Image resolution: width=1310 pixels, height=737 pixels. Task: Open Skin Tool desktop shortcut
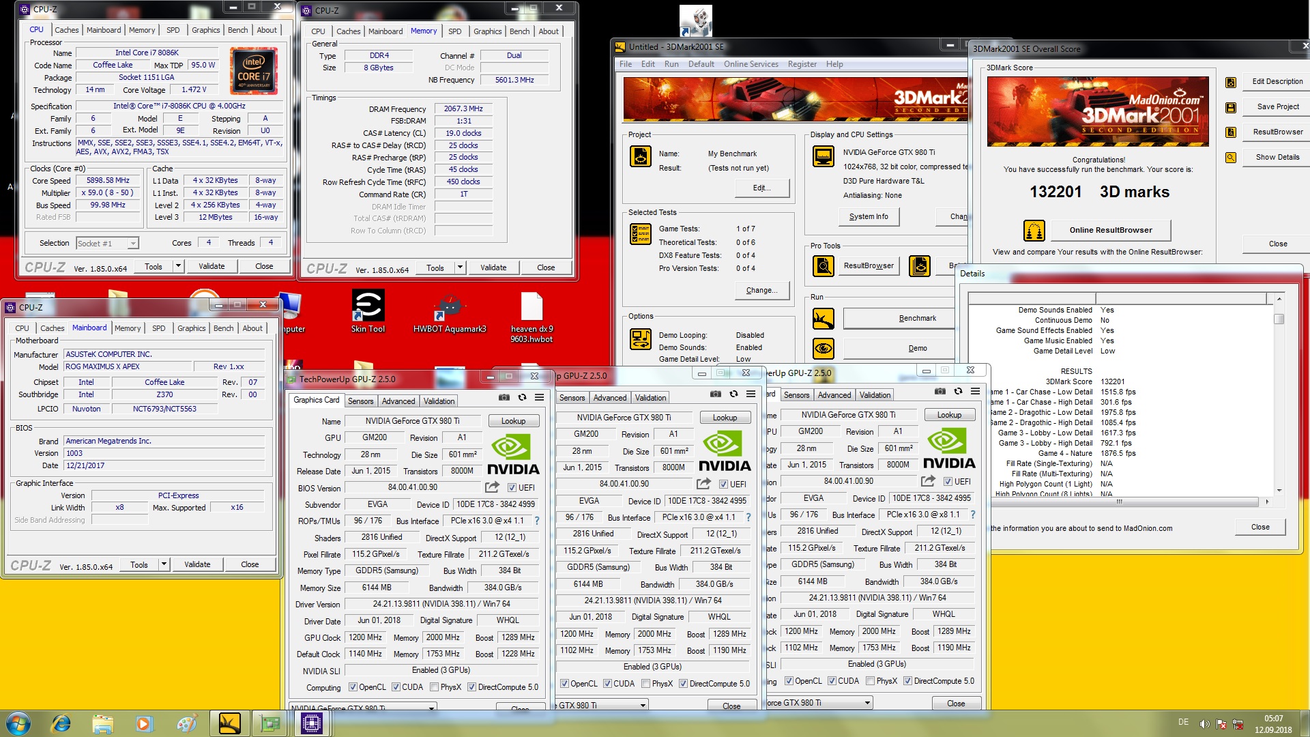click(368, 311)
